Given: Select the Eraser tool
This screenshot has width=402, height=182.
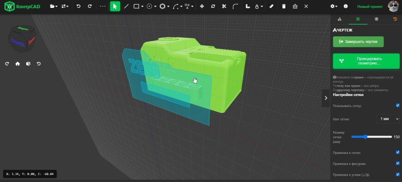Looking at the screenshot, I should [x=272, y=6].
